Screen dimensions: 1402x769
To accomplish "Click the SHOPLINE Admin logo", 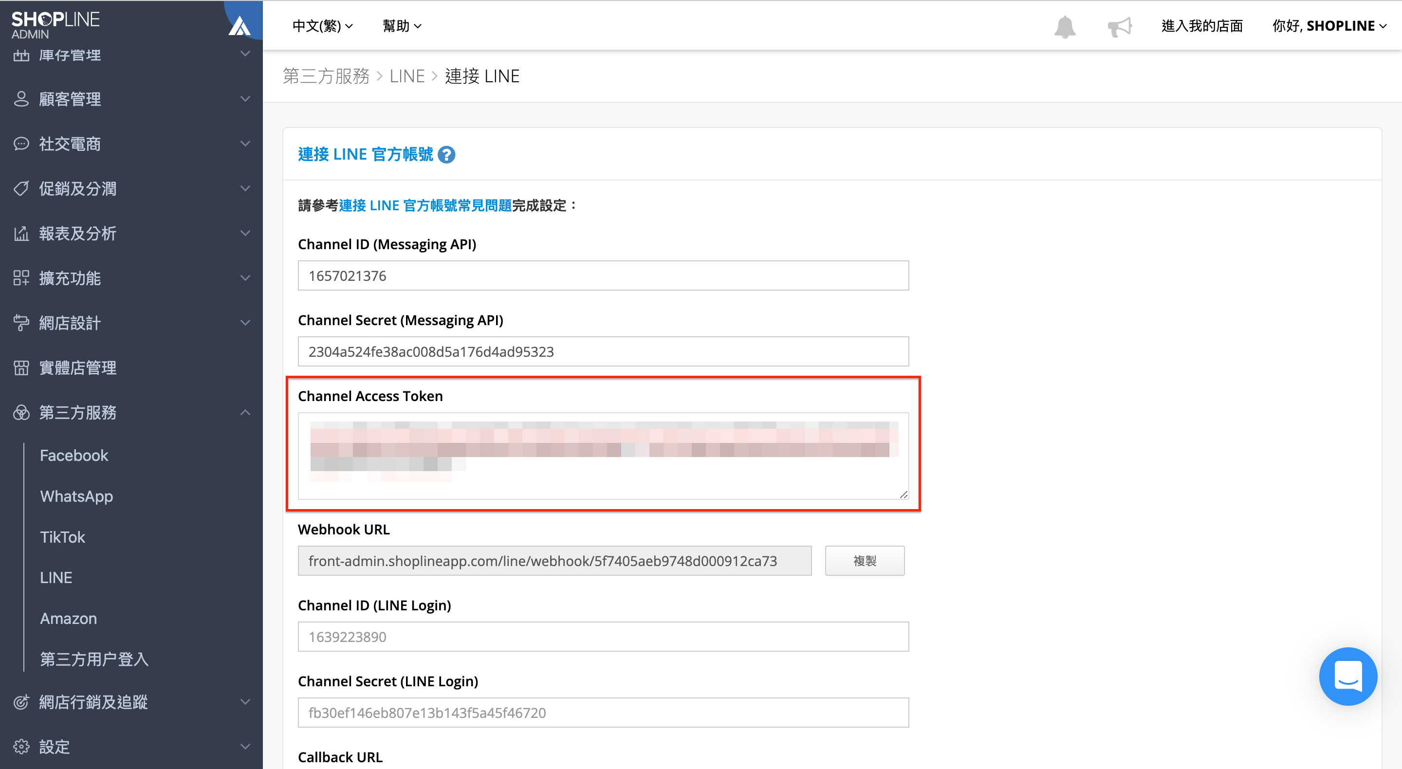I will 55,25.
